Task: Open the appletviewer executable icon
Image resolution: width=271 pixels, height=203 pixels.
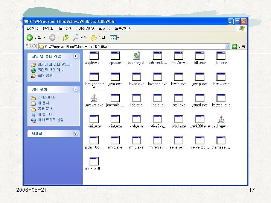Action: (x=94, y=56)
